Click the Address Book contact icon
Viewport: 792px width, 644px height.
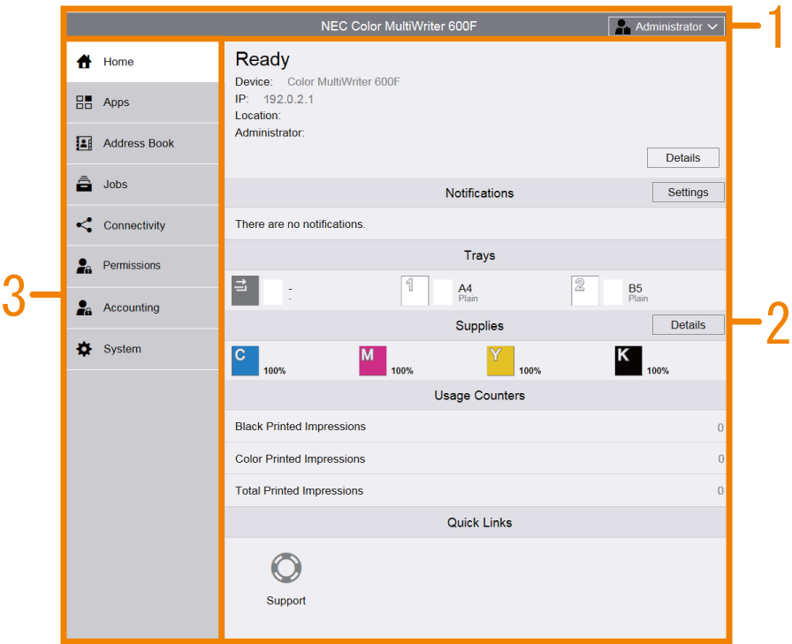84,143
